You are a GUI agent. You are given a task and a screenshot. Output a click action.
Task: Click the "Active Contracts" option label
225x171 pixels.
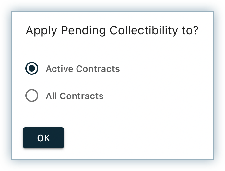(83, 69)
